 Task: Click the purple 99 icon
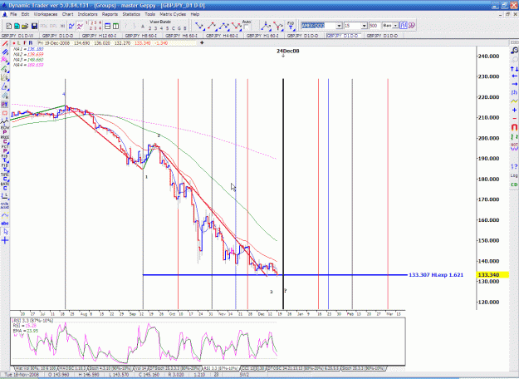pos(411,26)
